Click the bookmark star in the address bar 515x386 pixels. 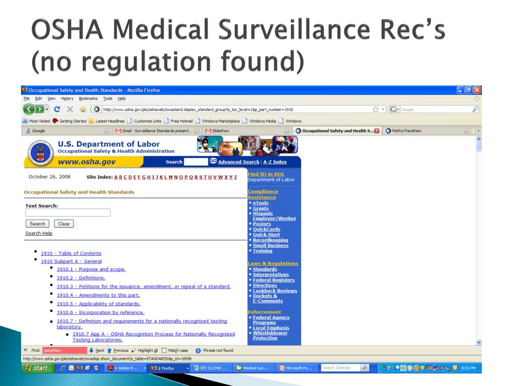click(375, 109)
